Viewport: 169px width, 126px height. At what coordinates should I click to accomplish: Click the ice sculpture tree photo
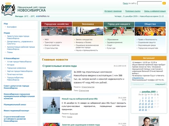pos(51,106)
